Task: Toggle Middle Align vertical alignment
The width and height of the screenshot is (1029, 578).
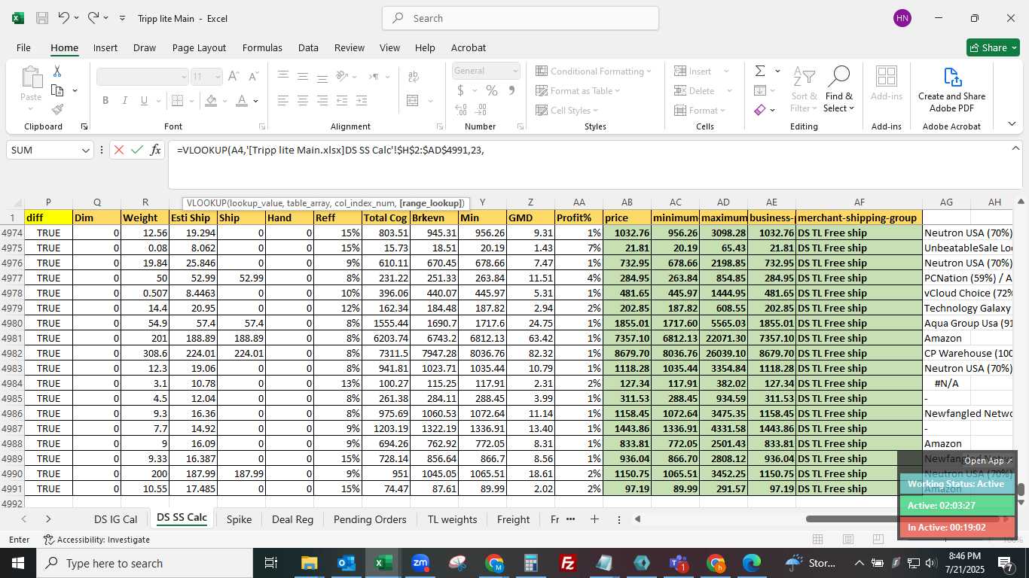Action: point(302,76)
